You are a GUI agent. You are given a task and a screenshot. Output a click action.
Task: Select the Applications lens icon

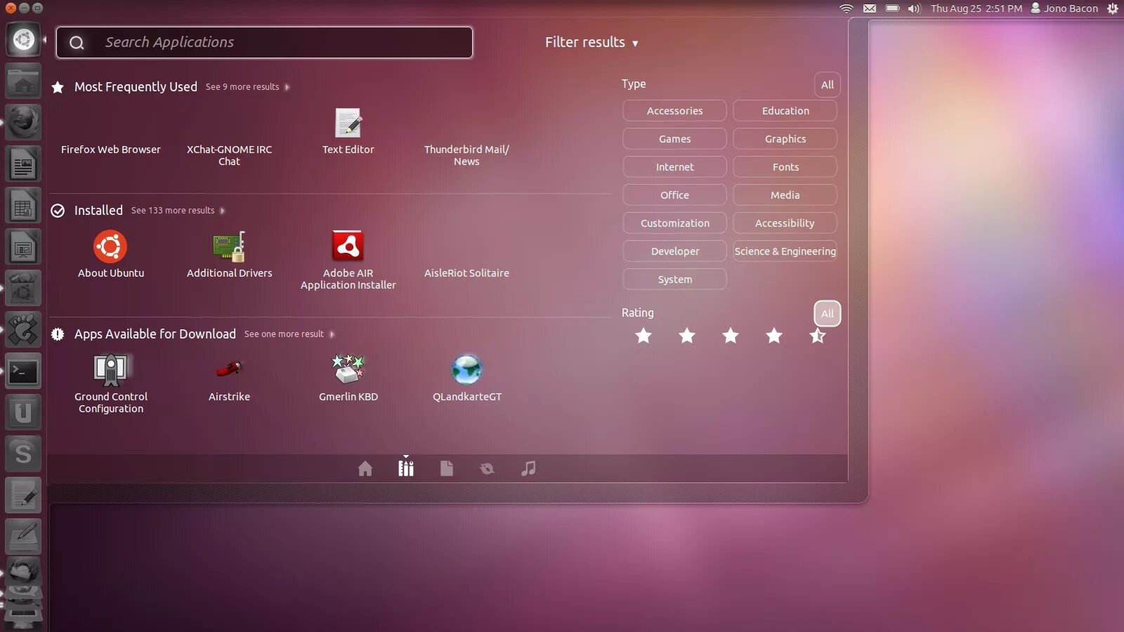(406, 468)
